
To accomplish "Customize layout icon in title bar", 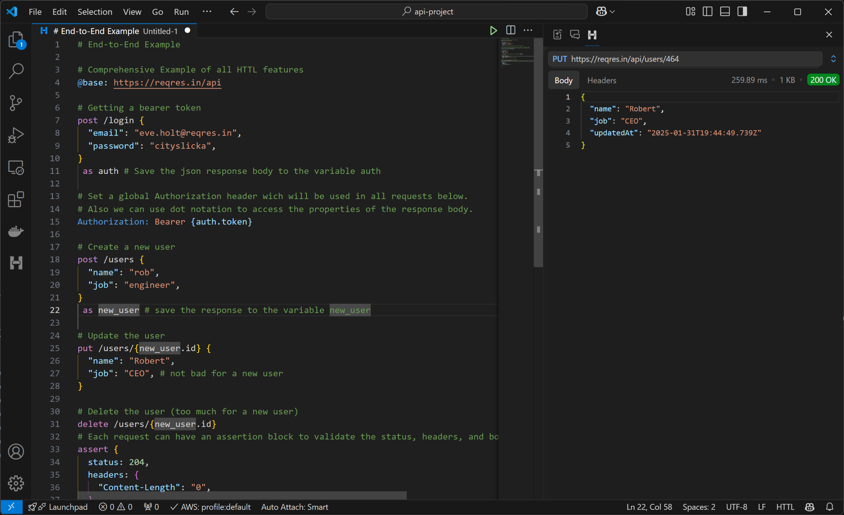I will coord(690,11).
